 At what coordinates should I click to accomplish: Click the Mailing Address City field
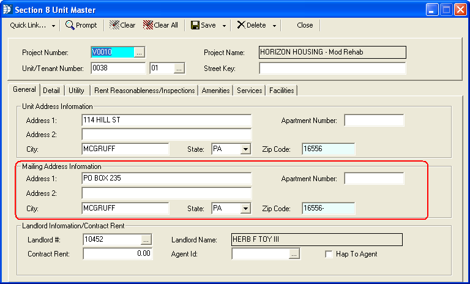click(x=125, y=208)
